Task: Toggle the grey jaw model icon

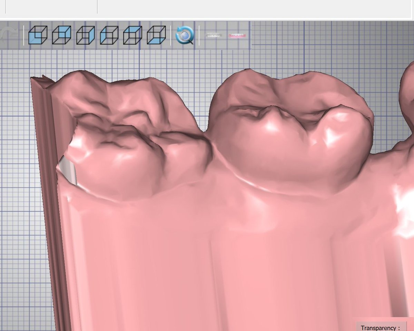Action: click(214, 35)
